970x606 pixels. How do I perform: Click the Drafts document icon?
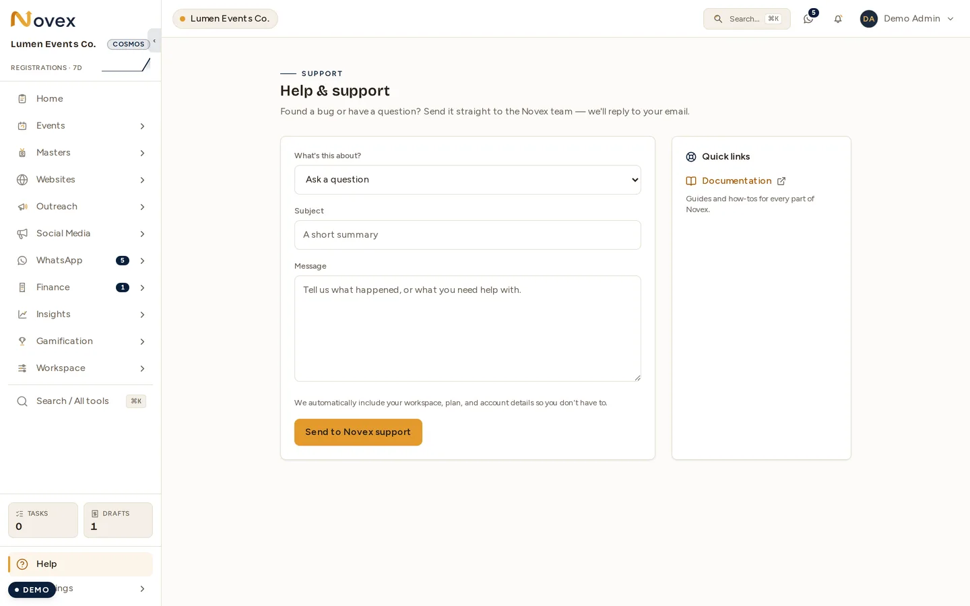95,514
